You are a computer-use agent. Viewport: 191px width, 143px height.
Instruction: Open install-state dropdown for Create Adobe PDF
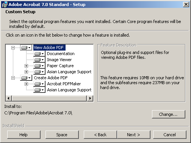[x=26, y=78]
